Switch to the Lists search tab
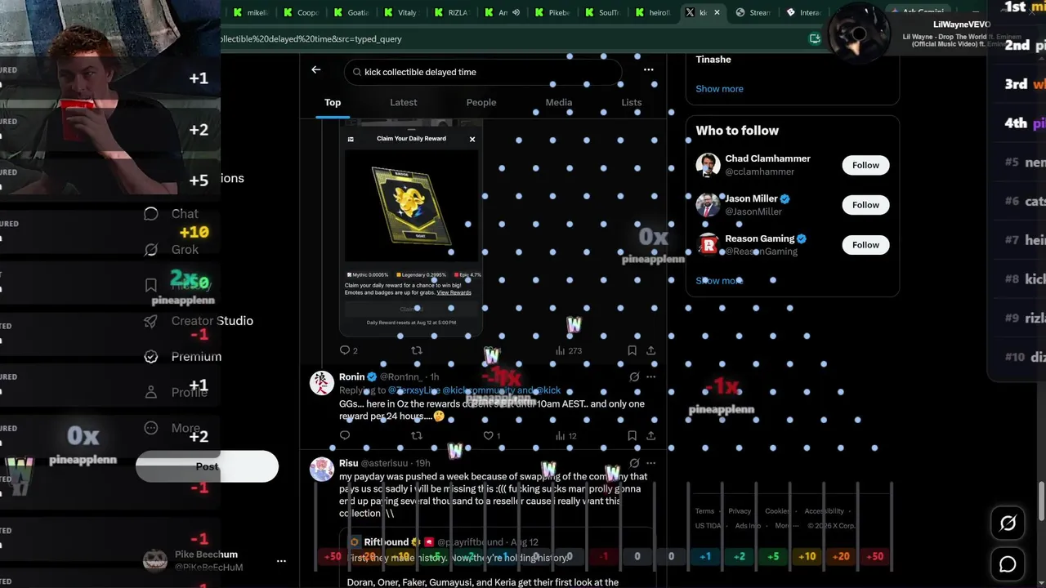1046x588 pixels. point(632,103)
